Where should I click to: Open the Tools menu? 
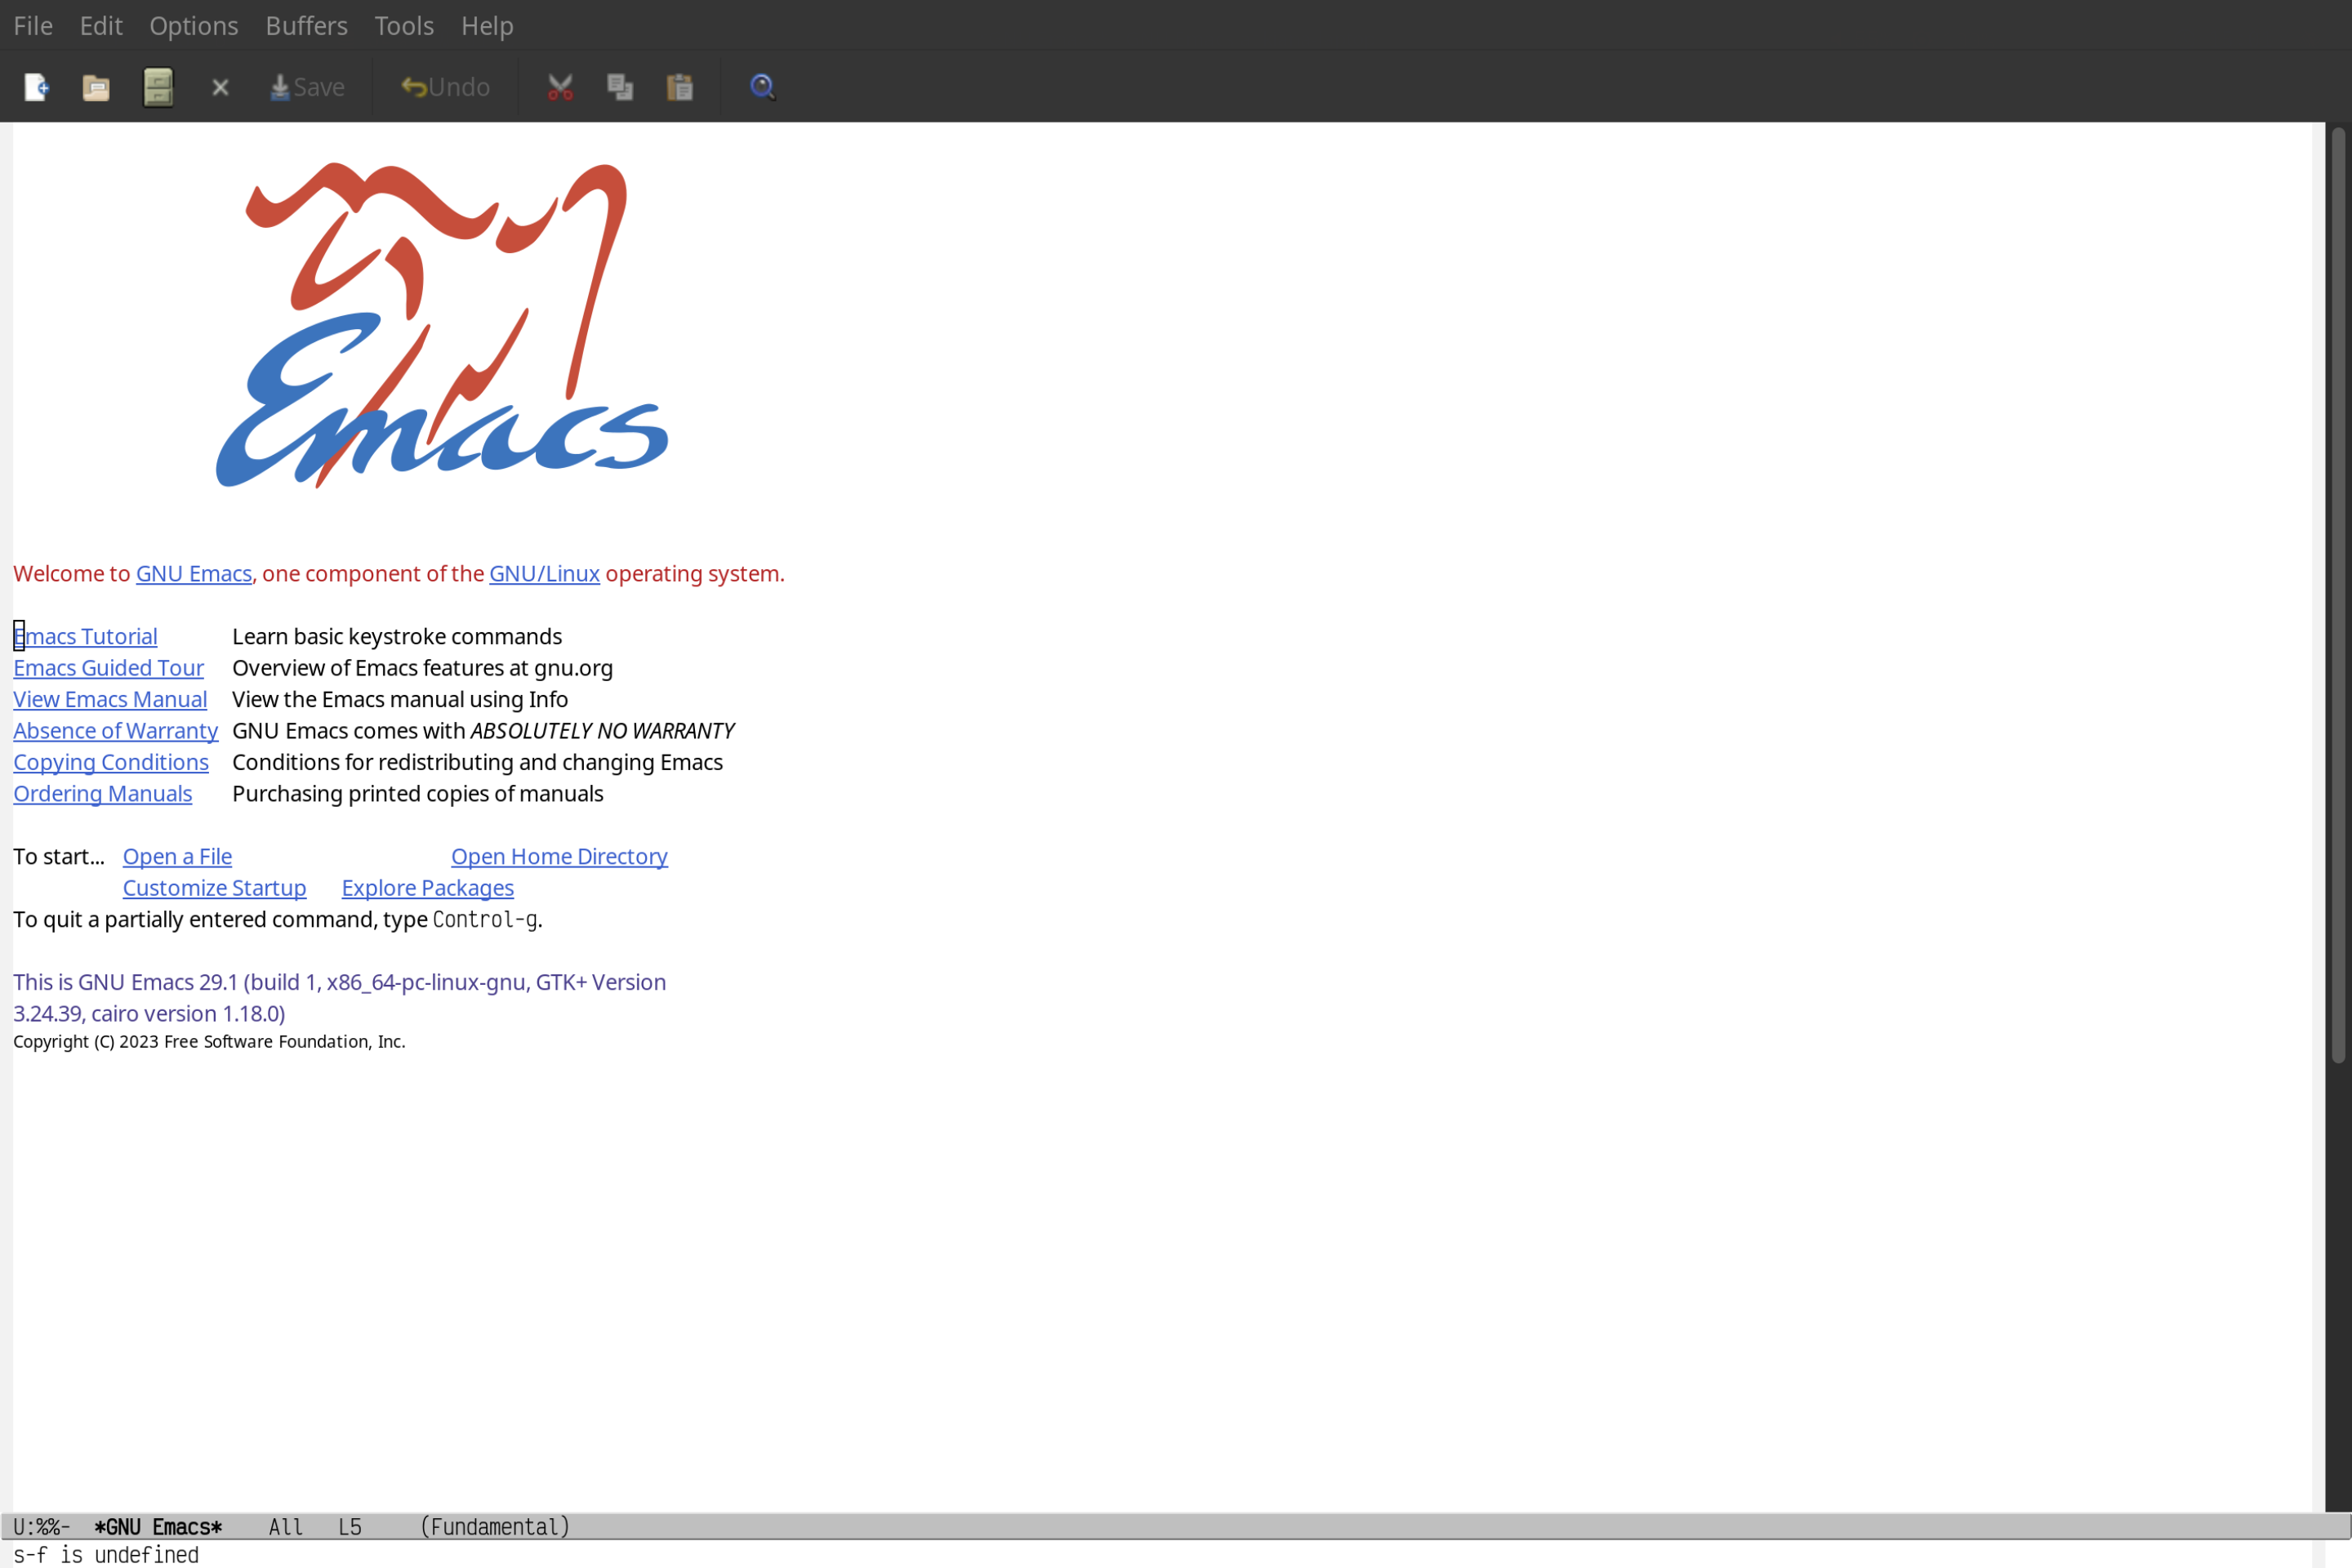point(404,24)
